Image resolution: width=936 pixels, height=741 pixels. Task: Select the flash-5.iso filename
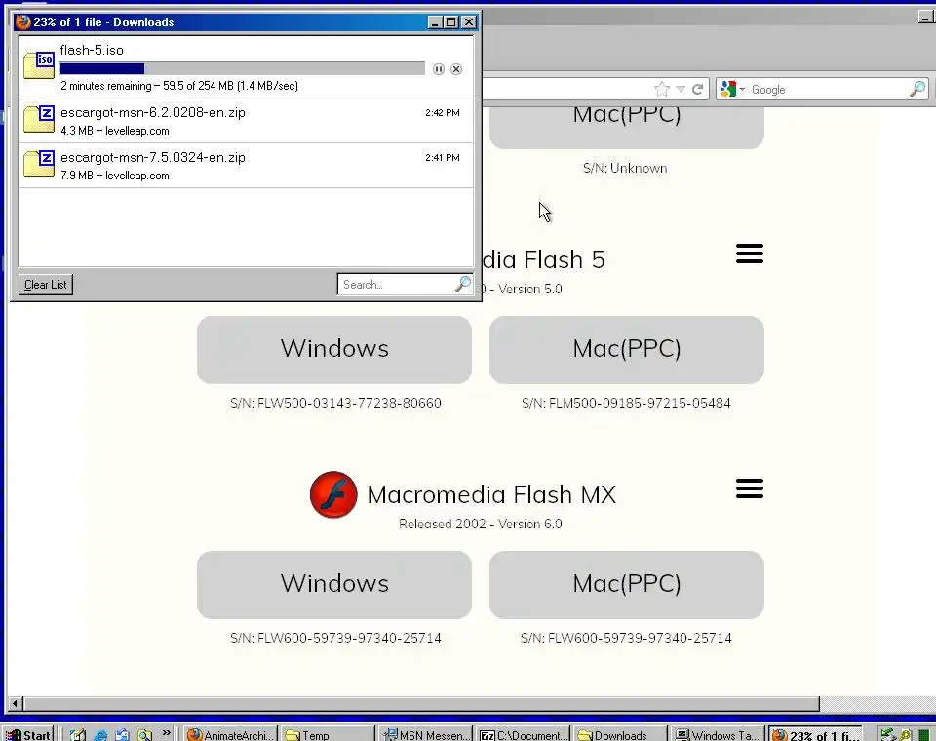tap(92, 50)
